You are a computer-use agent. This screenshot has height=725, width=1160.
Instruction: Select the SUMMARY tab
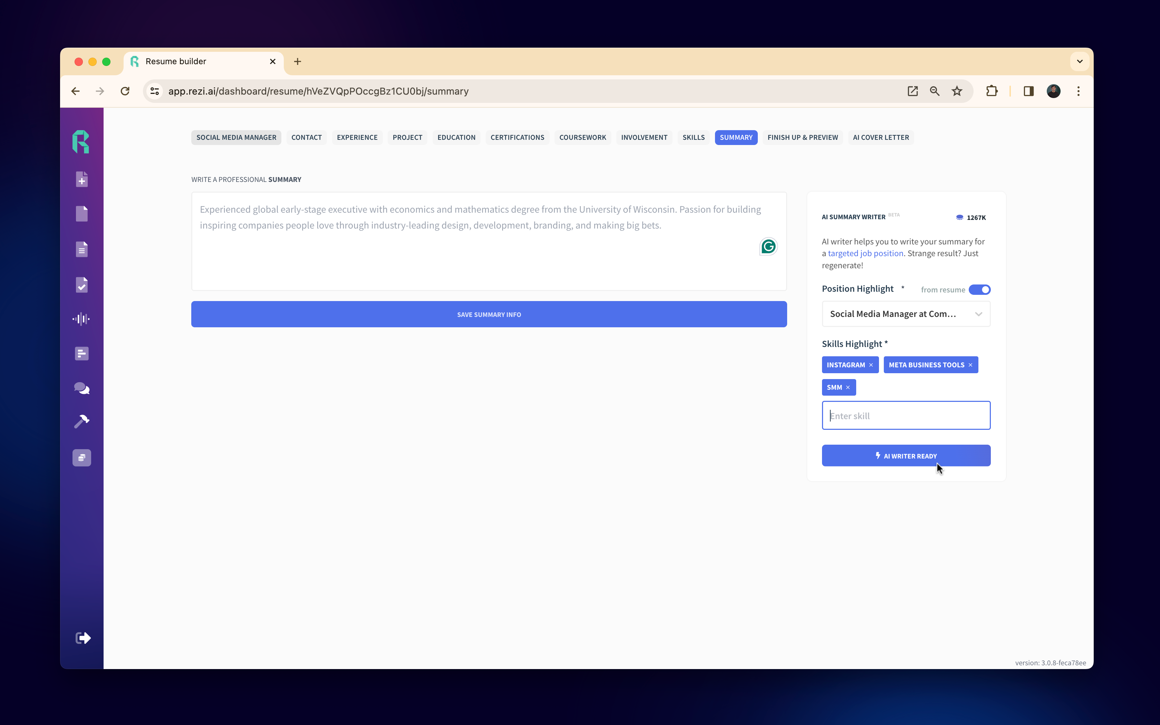pyautogui.click(x=736, y=138)
